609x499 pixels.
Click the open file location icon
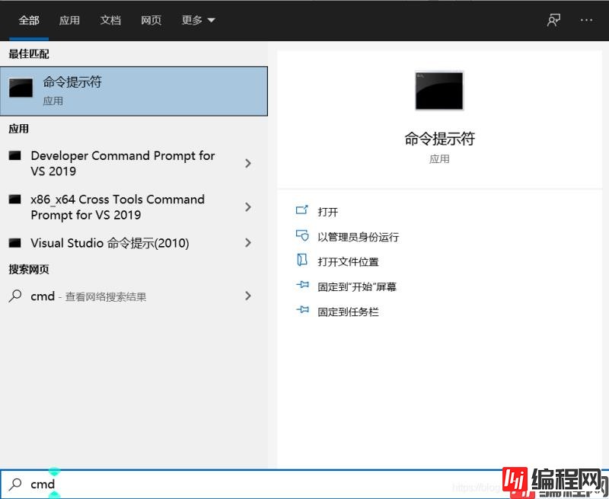pos(302,261)
